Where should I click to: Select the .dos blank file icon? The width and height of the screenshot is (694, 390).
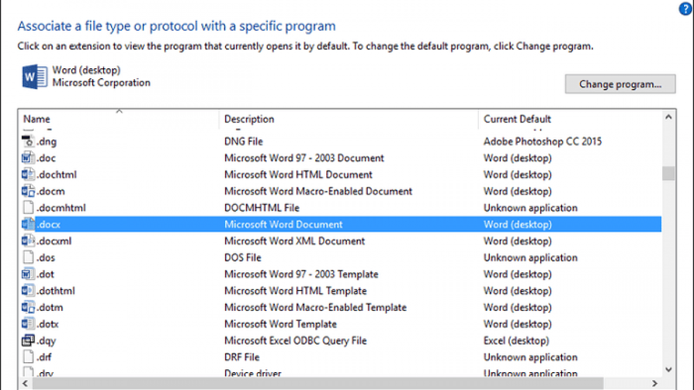28,258
